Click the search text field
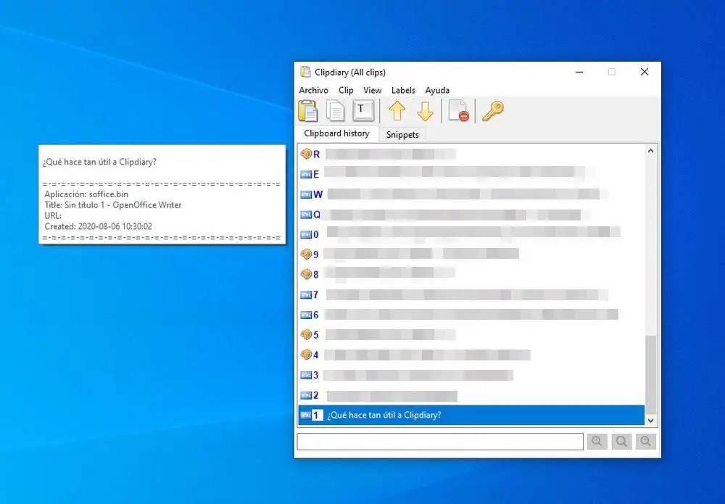The height and width of the screenshot is (504, 725). click(x=440, y=442)
